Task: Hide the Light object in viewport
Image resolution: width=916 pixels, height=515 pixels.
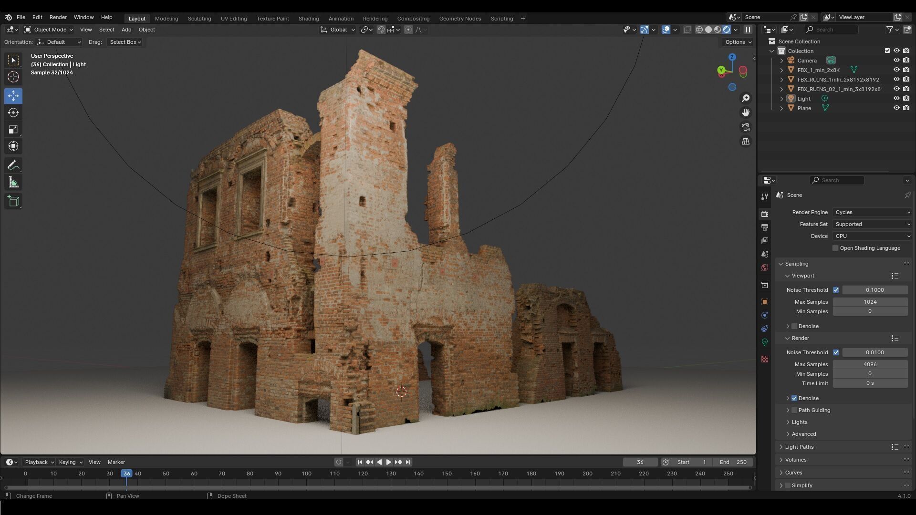Action: click(x=896, y=99)
